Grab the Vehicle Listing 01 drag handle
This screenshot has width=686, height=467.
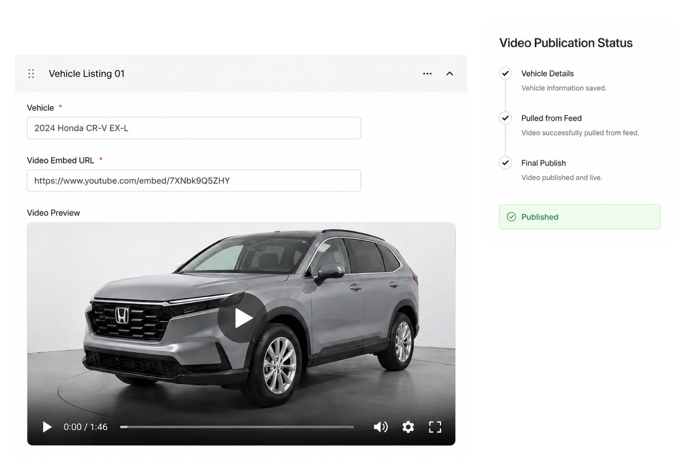click(31, 73)
